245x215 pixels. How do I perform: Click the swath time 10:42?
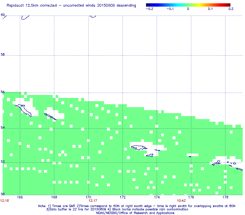[181, 201]
